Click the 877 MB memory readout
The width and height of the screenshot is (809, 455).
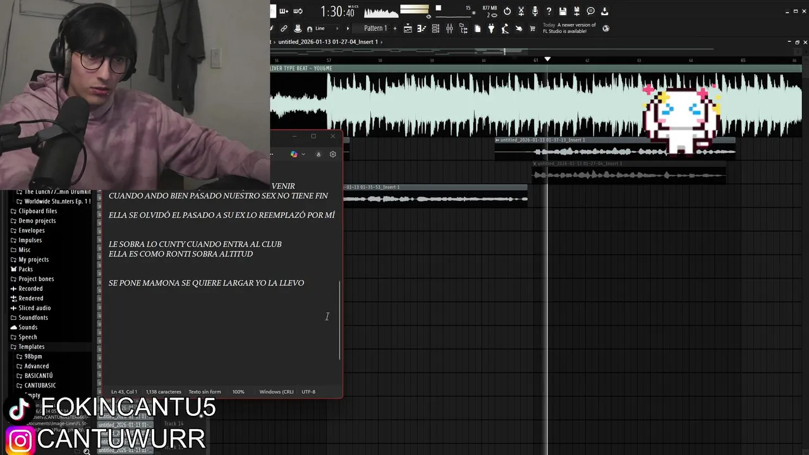click(x=490, y=8)
